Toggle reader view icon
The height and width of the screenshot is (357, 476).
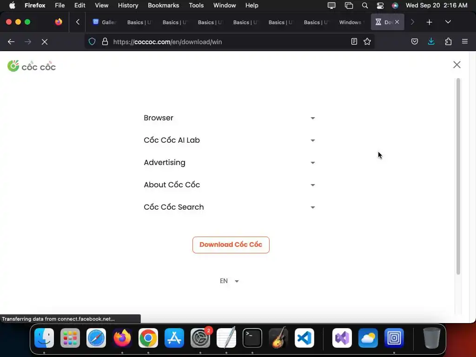[x=354, y=41]
